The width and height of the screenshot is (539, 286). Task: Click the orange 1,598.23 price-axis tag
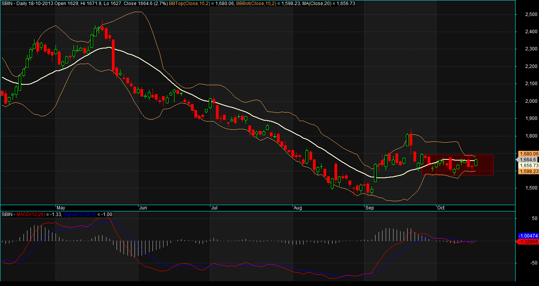coord(528,171)
